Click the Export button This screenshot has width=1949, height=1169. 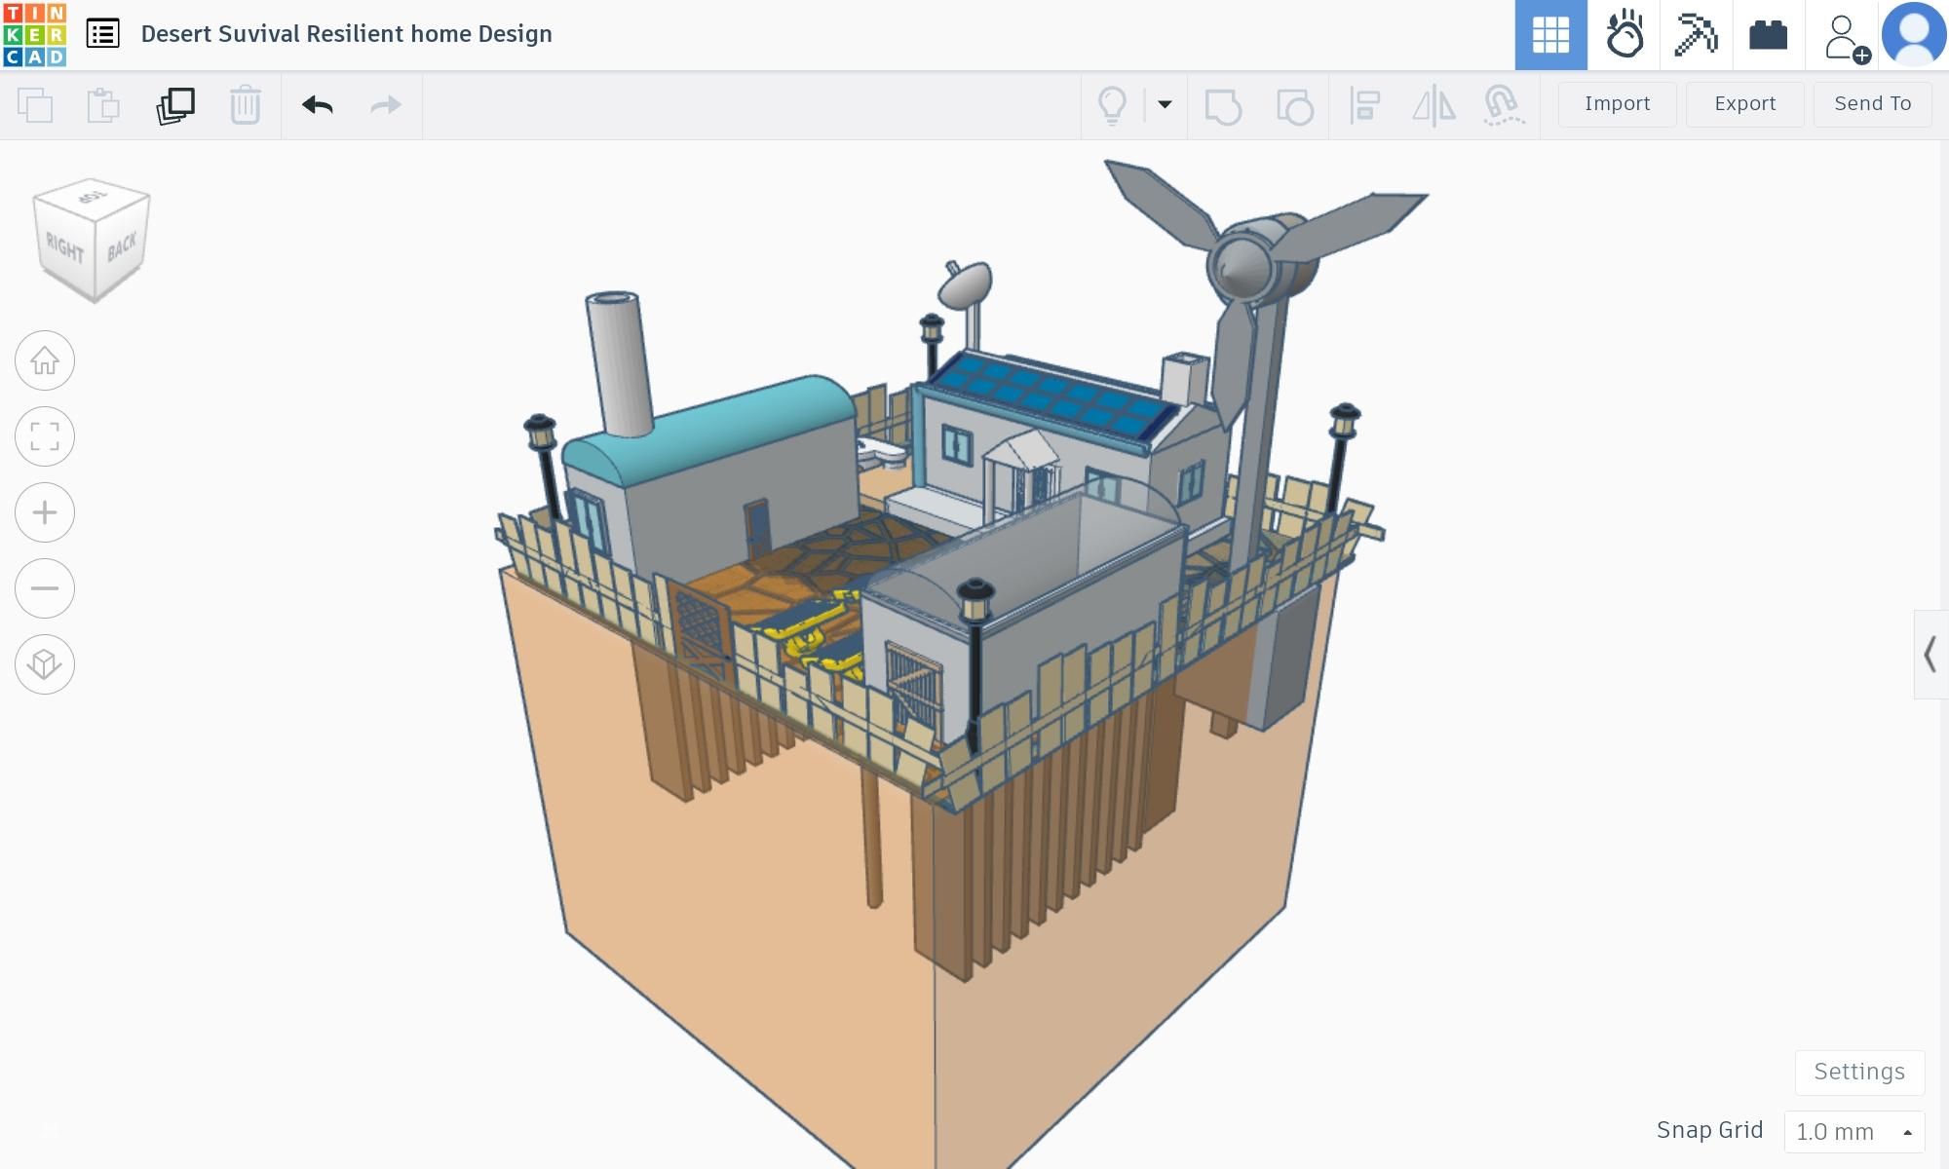click(x=1744, y=103)
